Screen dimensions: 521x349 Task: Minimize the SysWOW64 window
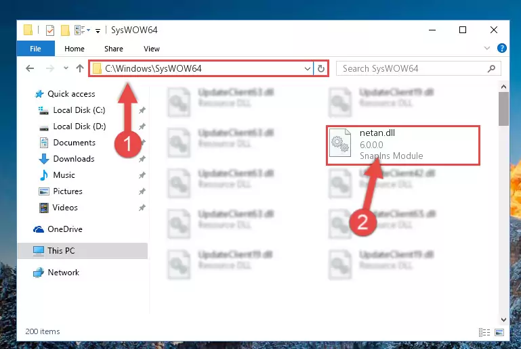click(432, 30)
